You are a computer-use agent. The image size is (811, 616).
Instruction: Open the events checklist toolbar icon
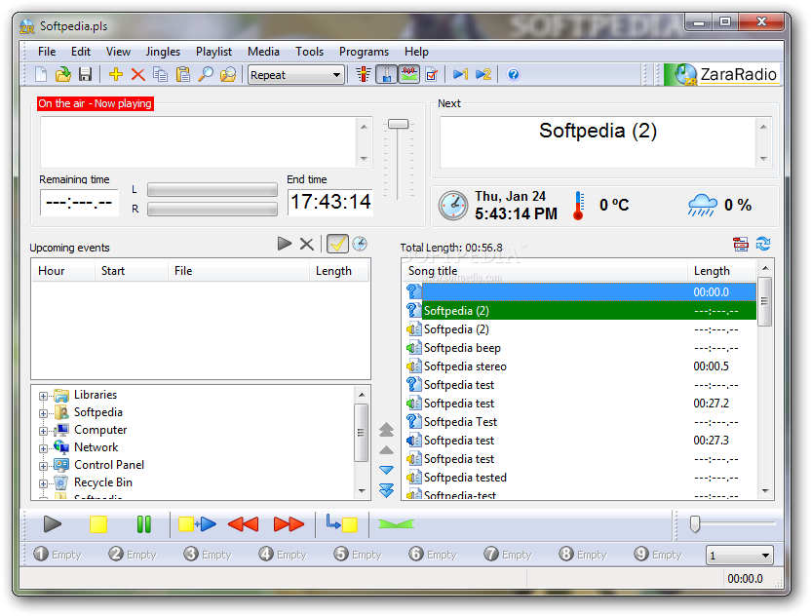pos(431,74)
